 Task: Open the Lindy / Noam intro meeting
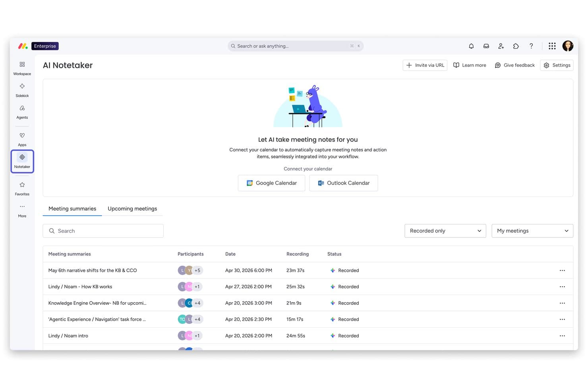pos(68,336)
